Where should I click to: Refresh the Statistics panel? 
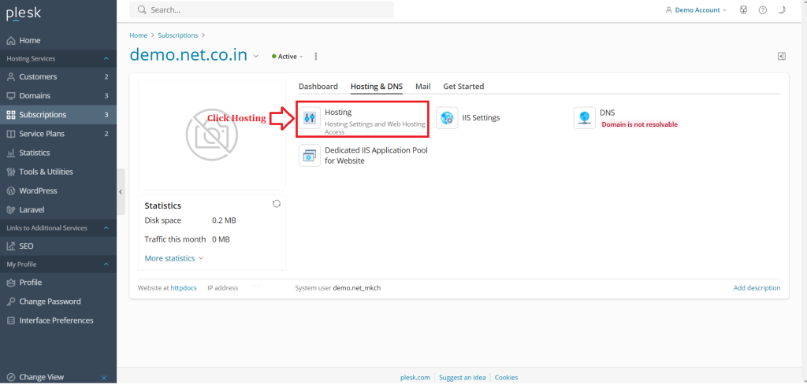pyautogui.click(x=277, y=203)
